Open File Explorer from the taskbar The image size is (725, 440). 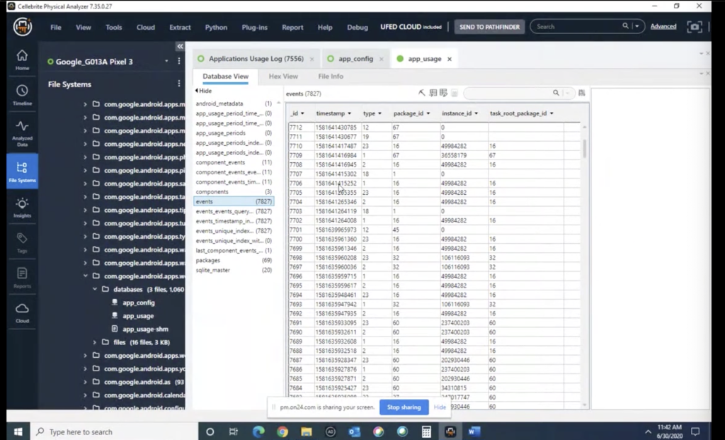(x=306, y=431)
